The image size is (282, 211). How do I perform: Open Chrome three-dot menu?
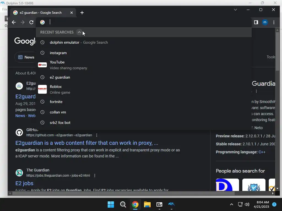coord(274,22)
